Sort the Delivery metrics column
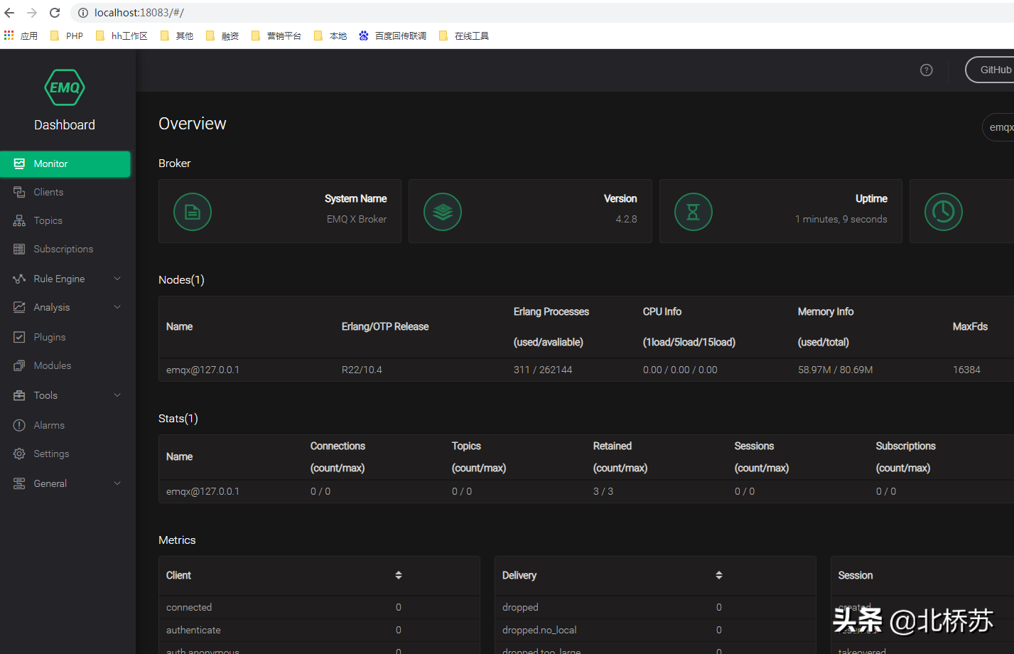This screenshot has height=654, width=1014. click(719, 575)
